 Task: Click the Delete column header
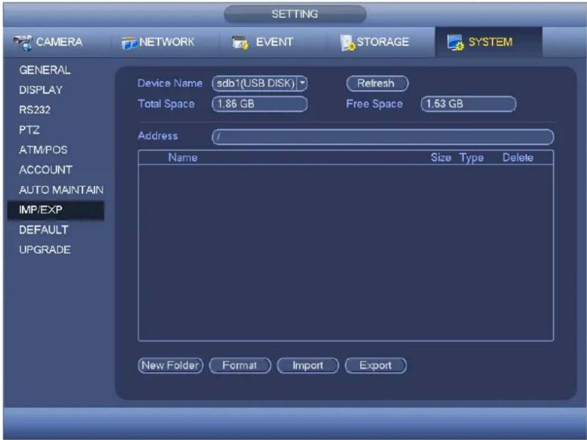[x=518, y=158]
